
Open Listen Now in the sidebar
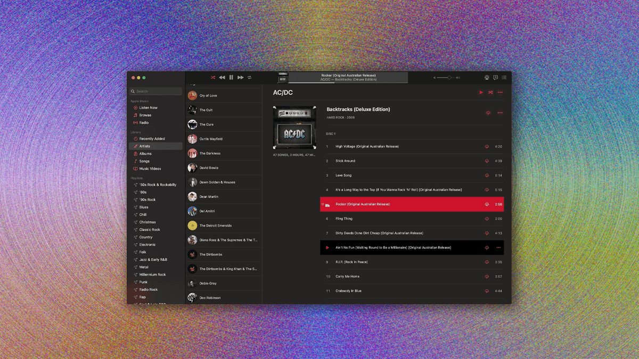coord(148,108)
